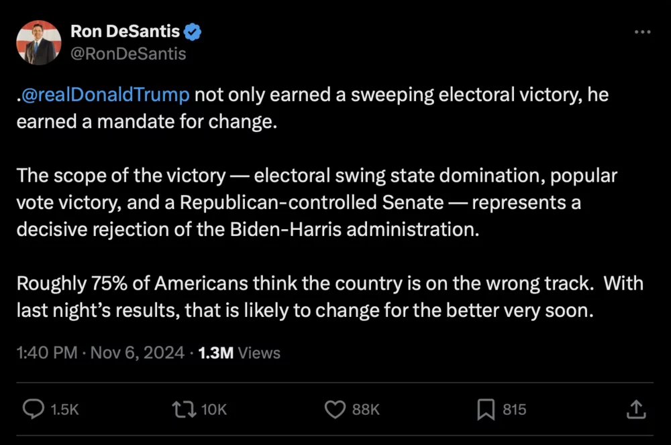
Task: Click the reply speech bubble icon
Action: pyautogui.click(x=33, y=409)
